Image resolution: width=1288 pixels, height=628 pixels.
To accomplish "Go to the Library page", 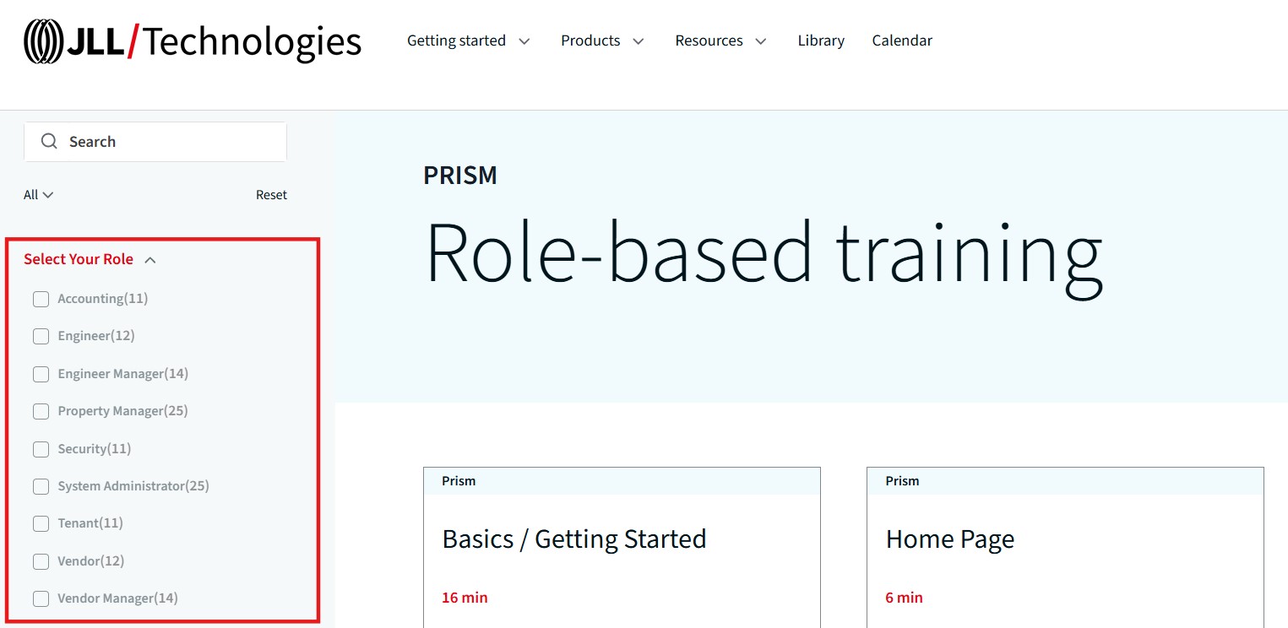I will [820, 41].
